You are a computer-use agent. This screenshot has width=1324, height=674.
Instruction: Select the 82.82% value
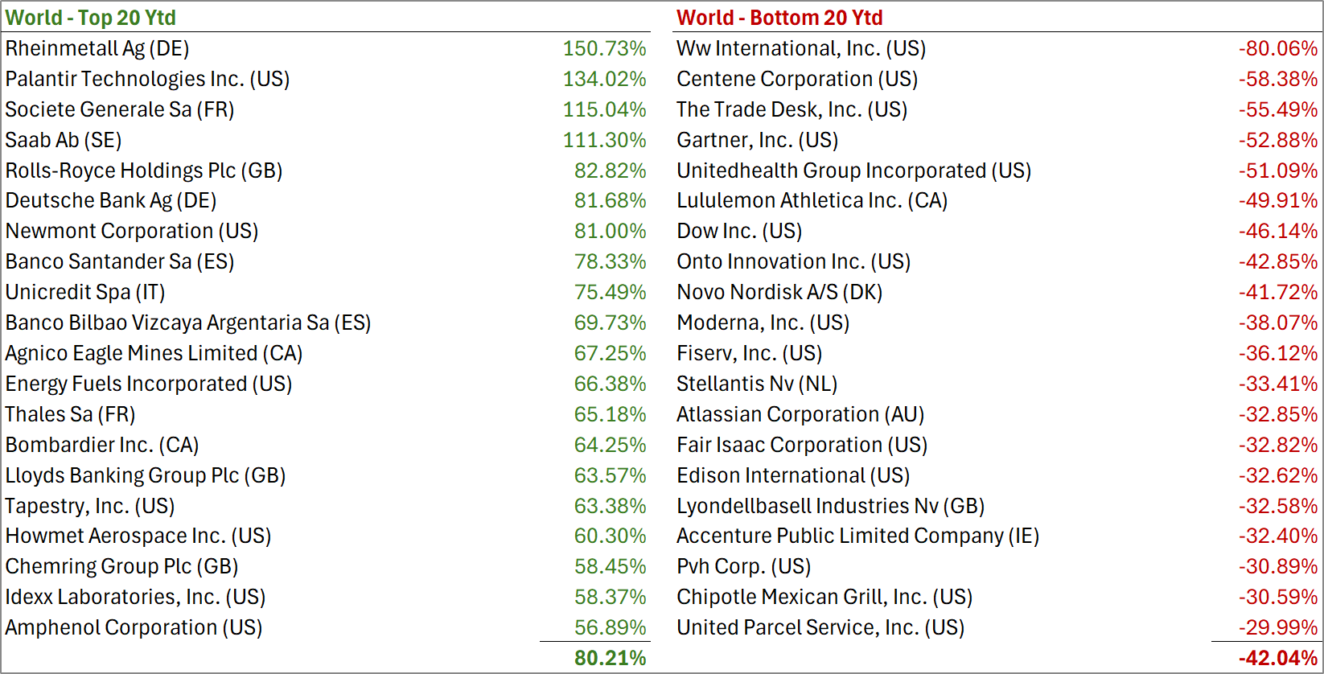(610, 171)
